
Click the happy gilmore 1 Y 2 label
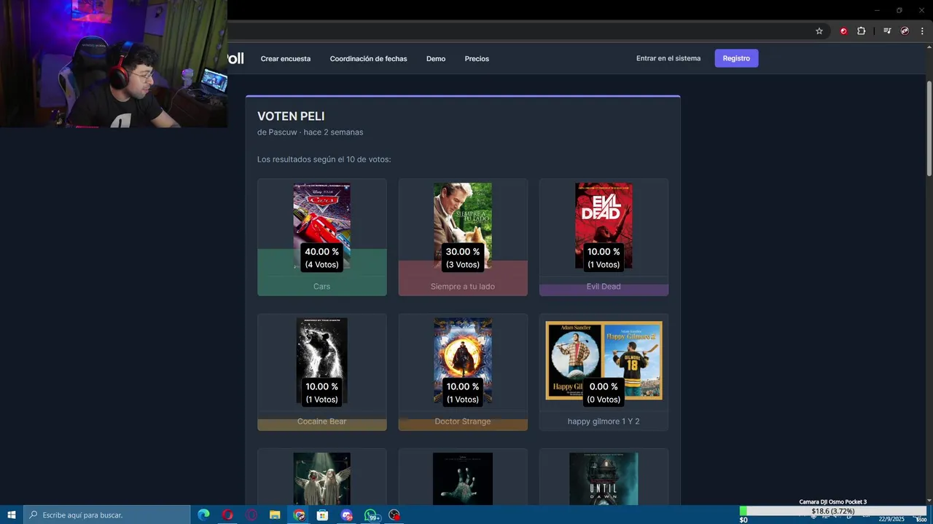[x=604, y=421]
